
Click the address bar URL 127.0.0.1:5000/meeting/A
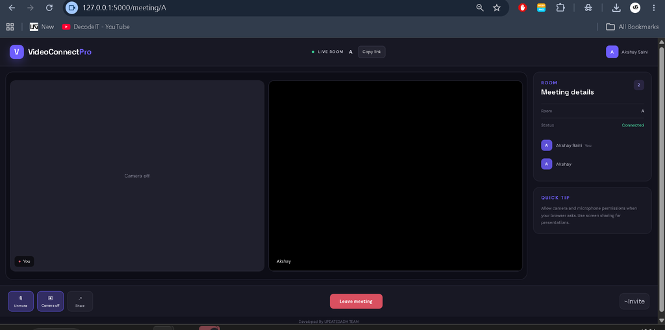pos(124,8)
